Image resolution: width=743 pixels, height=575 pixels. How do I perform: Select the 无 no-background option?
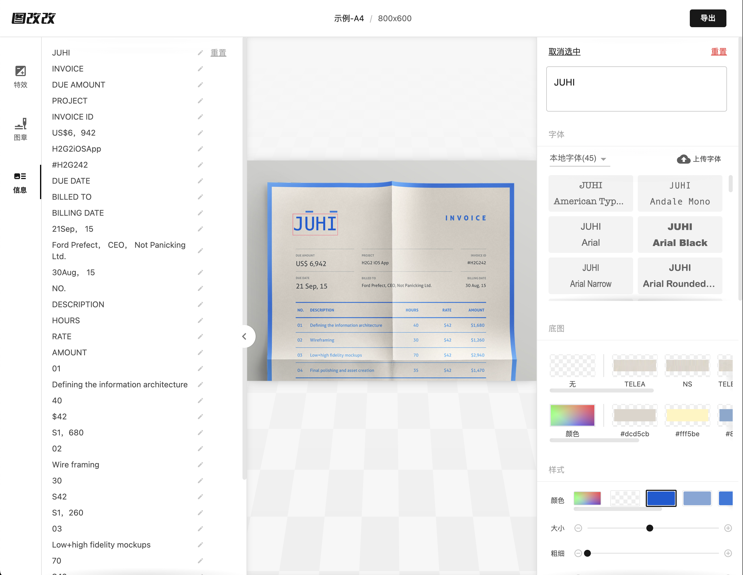[572, 366]
